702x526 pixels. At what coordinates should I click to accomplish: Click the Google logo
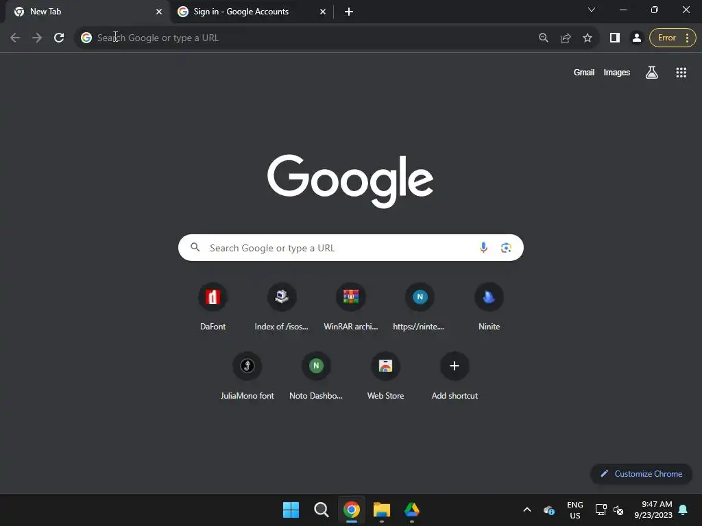350,181
